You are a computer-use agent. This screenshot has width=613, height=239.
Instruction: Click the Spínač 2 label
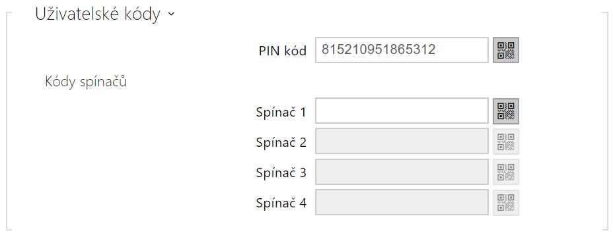pyautogui.click(x=281, y=142)
